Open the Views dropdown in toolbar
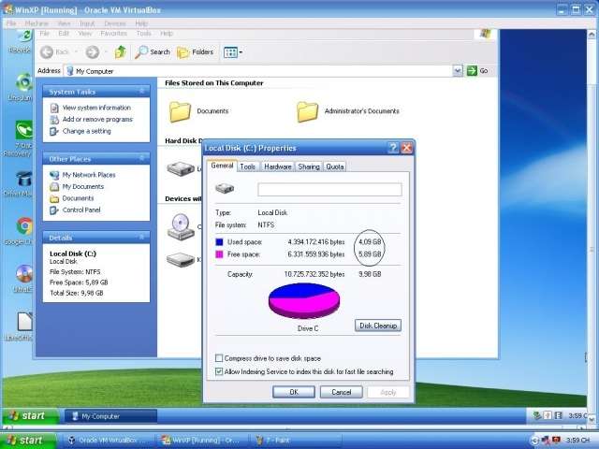599x449 pixels. (x=232, y=52)
